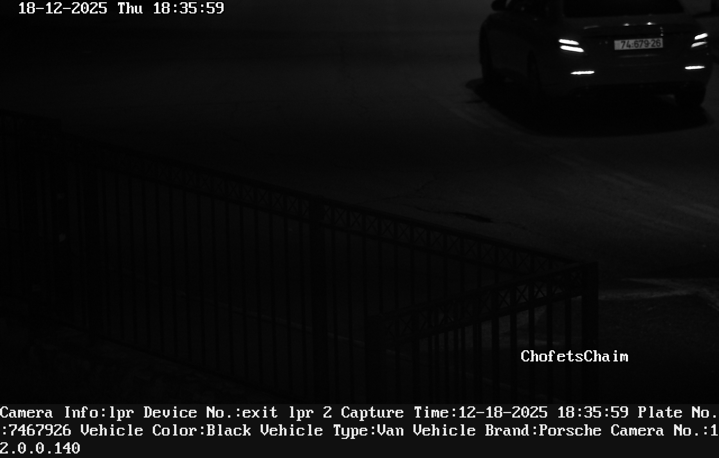The width and height of the screenshot is (719, 458).
Task: Click the Vehicle Type:Van text
Action: click(332, 430)
